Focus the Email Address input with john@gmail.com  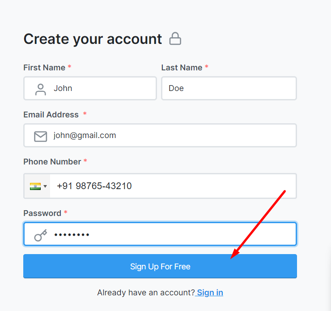(x=160, y=135)
